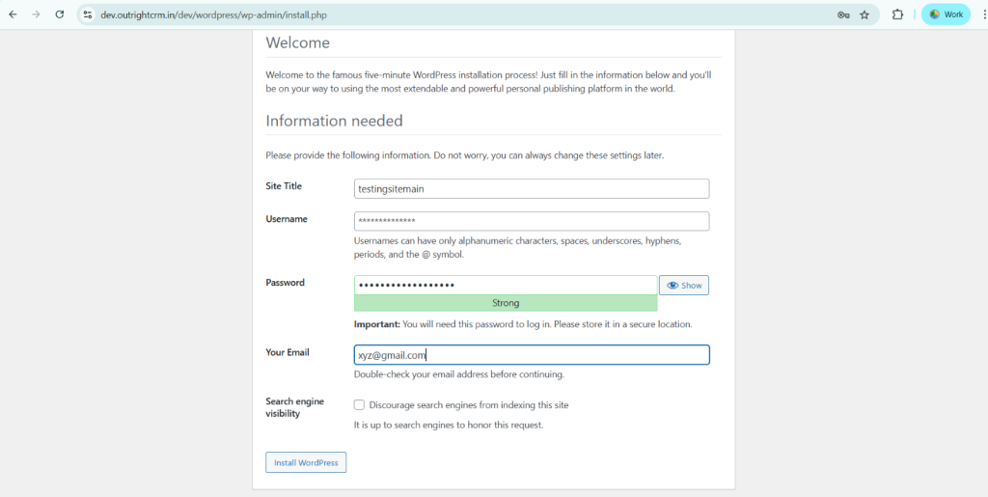Reload the page with refresh icon
Image resolution: width=988 pixels, height=497 pixels.
[59, 14]
